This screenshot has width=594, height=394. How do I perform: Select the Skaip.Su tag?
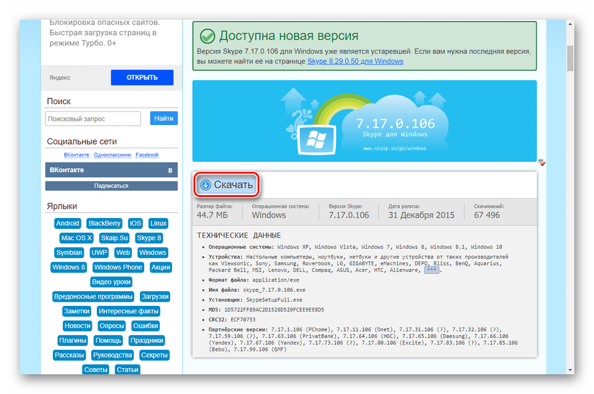115,238
